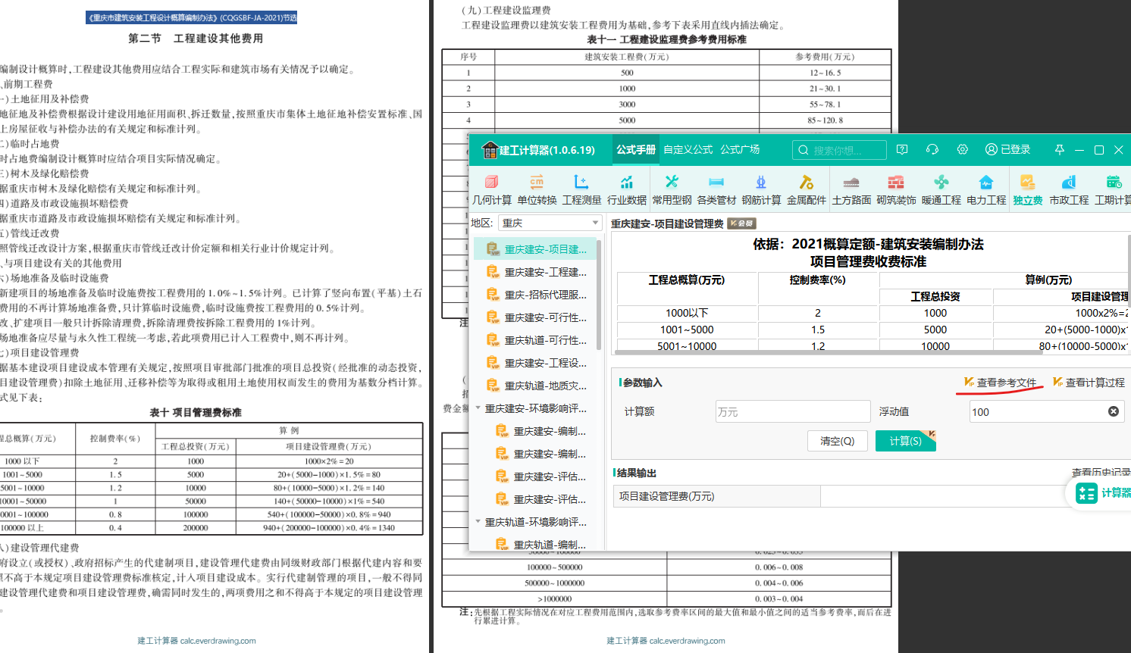Open customer service headset icon

pos(932,150)
